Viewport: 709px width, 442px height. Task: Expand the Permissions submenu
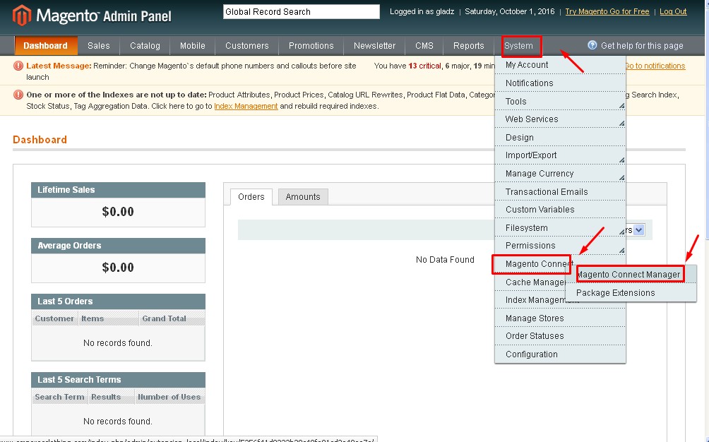click(x=560, y=246)
